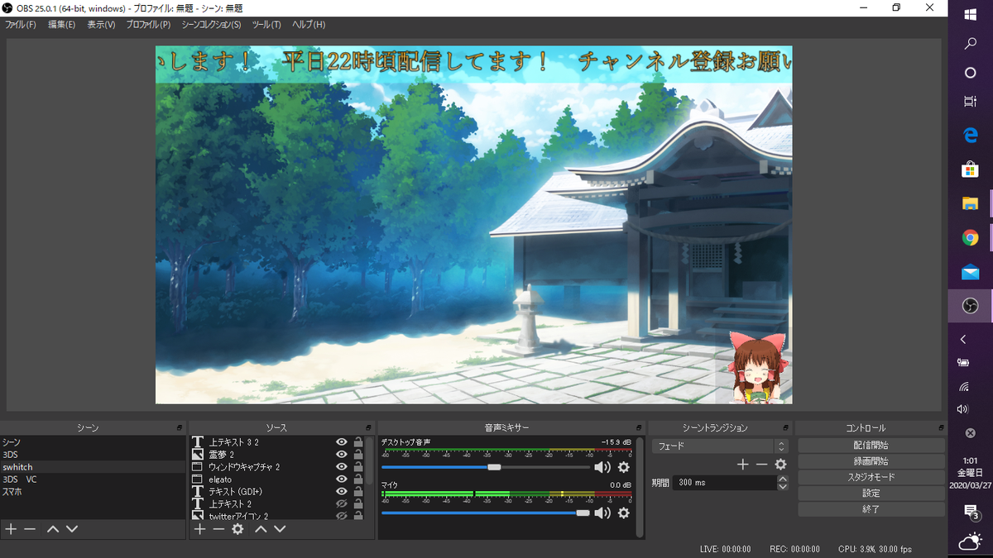
Task: Open the ファイル(F) menu
Action: 21,25
